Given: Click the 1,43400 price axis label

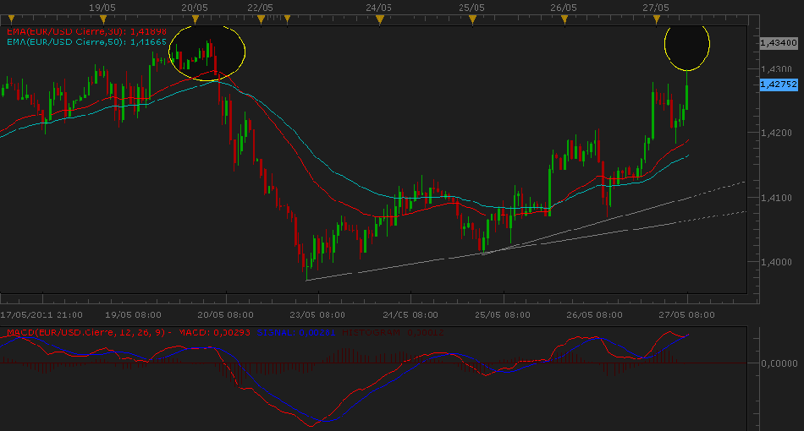Looking at the screenshot, I should click(779, 42).
